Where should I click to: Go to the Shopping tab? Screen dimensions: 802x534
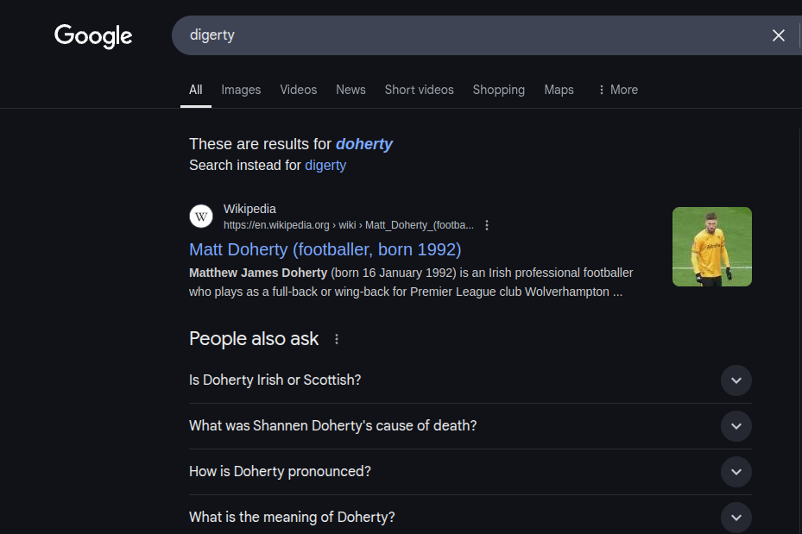click(498, 90)
